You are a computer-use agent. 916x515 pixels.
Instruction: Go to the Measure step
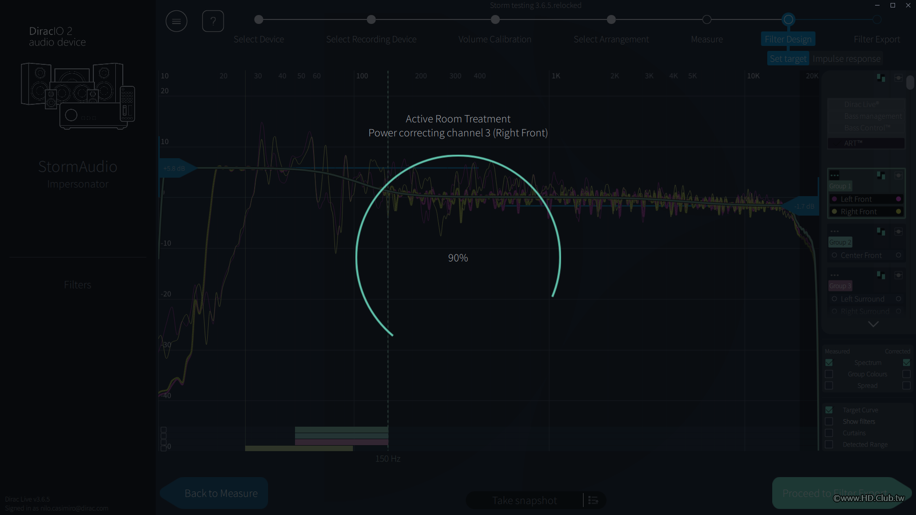pos(707,39)
